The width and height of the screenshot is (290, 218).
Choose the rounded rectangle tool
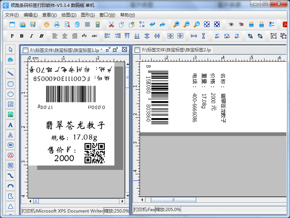[11, 83]
